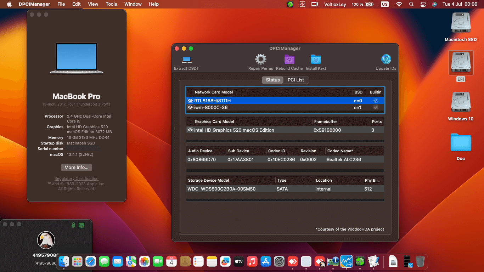Click the Extract DSDT toolbar icon

[x=186, y=59]
